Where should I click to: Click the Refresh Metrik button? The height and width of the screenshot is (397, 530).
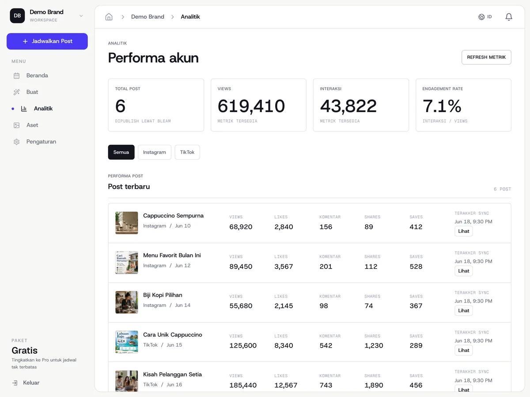coord(486,57)
